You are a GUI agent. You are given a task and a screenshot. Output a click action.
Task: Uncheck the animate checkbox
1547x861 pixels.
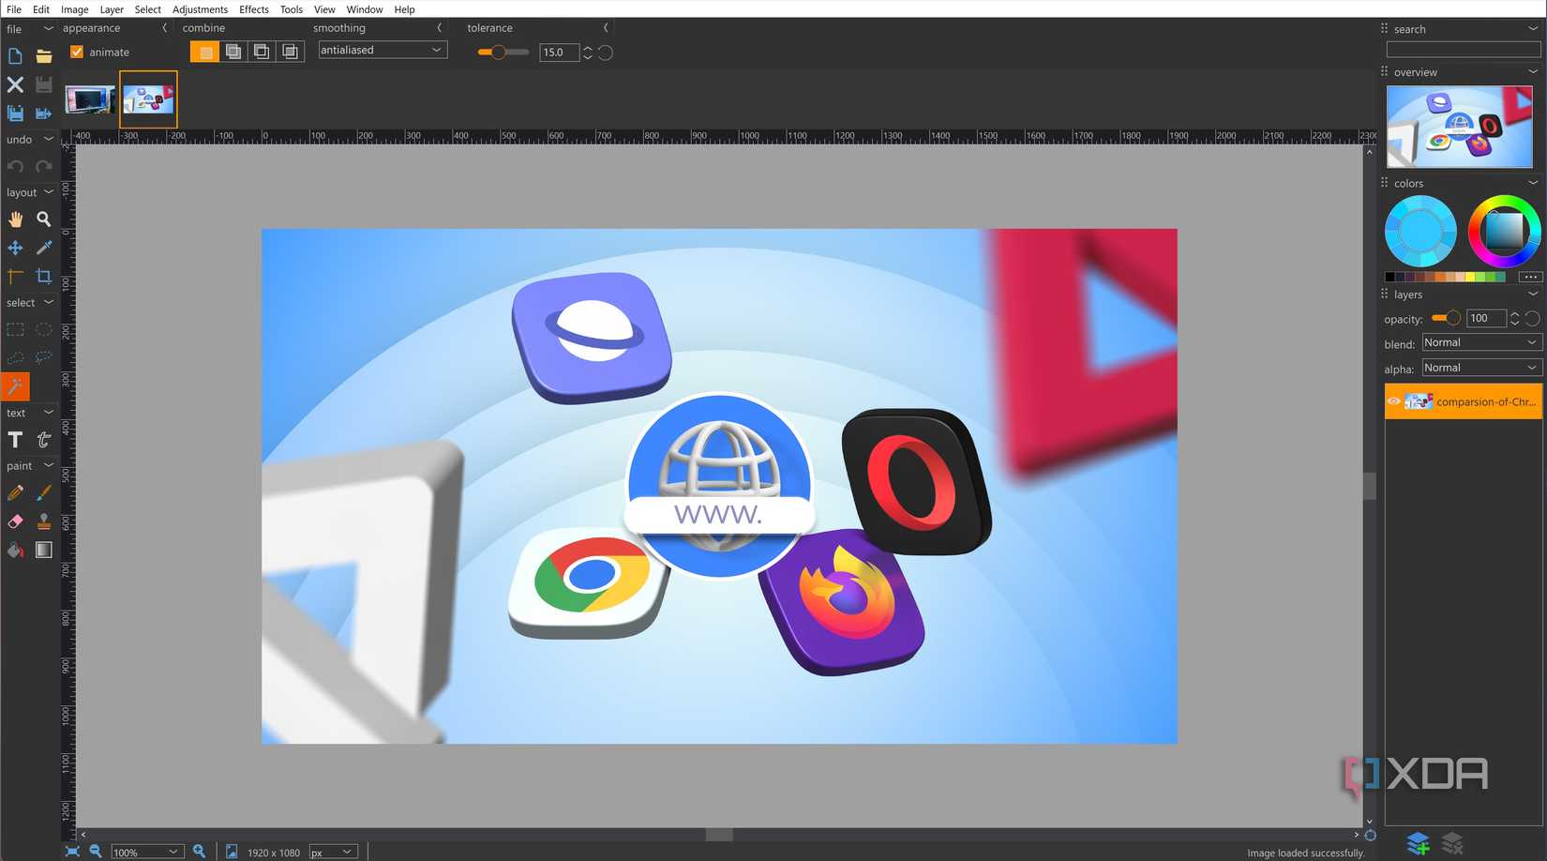76,52
